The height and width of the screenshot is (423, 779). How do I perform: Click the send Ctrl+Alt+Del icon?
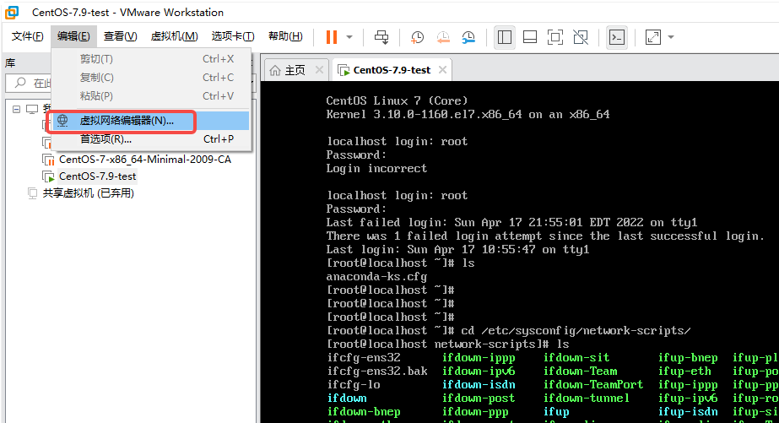click(381, 37)
